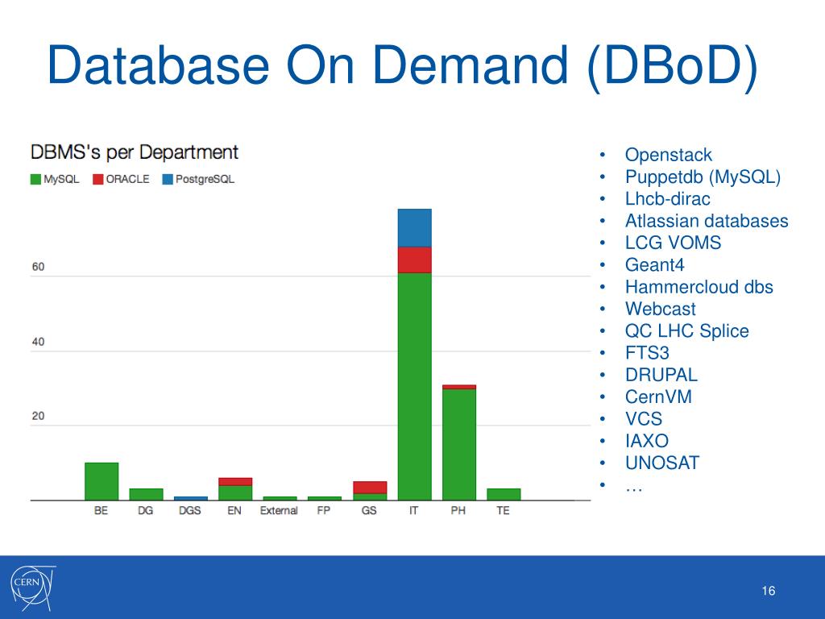This screenshot has height=619, width=825.
Task: Click the blue PostgreSQL legend swatch
Action: point(168,180)
